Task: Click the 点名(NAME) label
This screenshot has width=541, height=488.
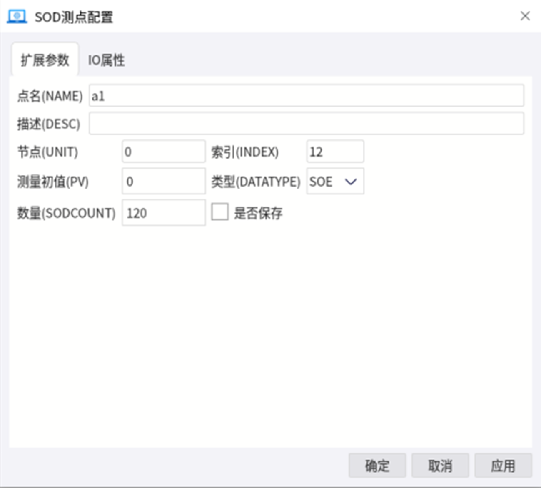Action: [x=50, y=96]
